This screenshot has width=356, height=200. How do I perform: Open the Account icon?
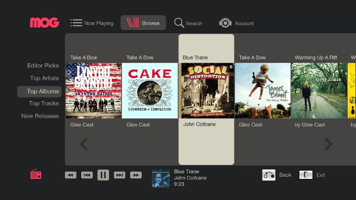(x=225, y=23)
